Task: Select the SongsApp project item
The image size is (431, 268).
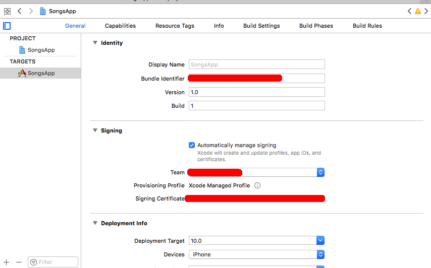Action: tap(40, 50)
